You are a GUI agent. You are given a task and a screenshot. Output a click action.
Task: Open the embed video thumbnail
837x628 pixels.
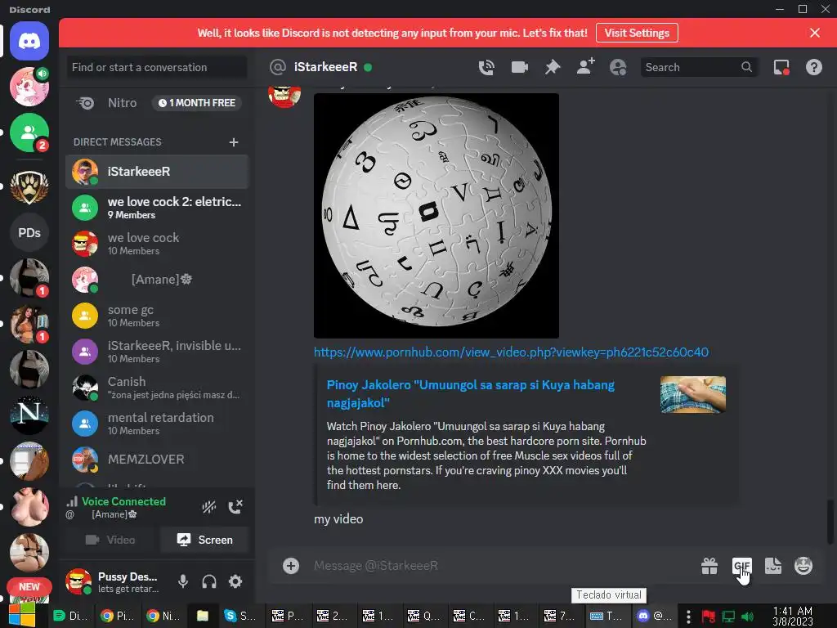pos(693,395)
